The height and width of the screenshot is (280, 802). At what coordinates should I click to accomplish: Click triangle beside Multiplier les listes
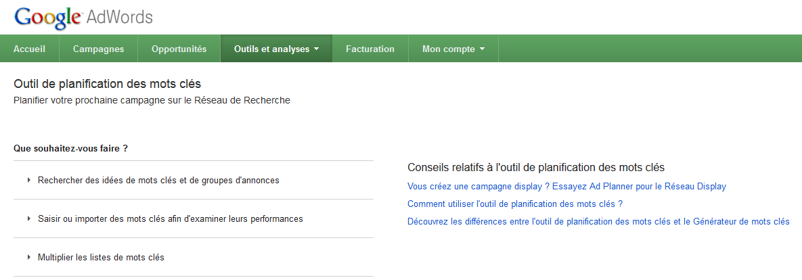click(29, 258)
